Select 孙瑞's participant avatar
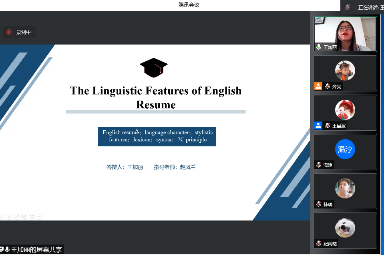The width and height of the screenshot is (384, 255). click(x=345, y=188)
